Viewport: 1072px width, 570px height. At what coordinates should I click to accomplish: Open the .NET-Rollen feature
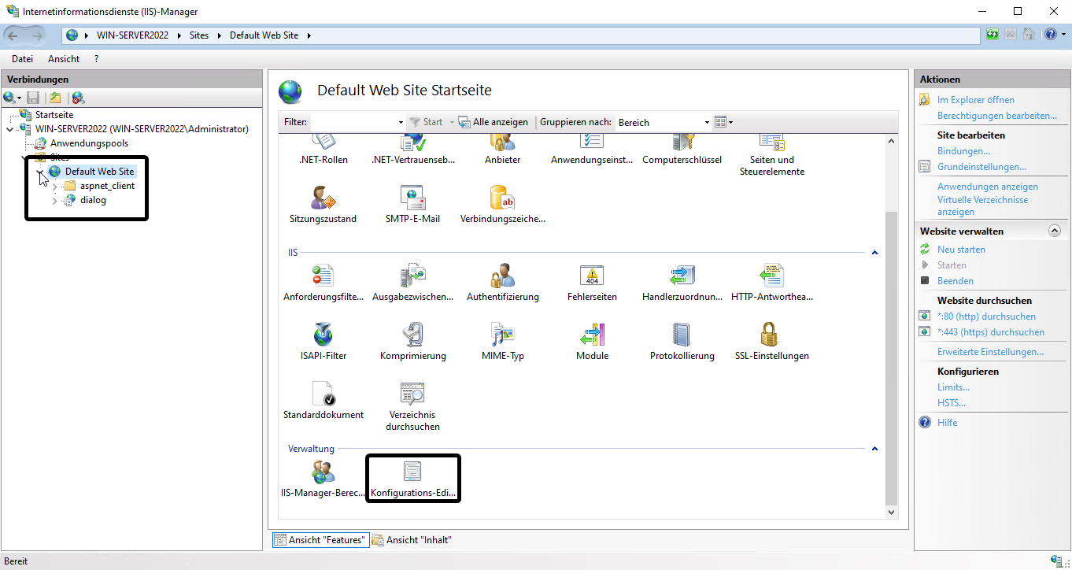[x=323, y=148]
